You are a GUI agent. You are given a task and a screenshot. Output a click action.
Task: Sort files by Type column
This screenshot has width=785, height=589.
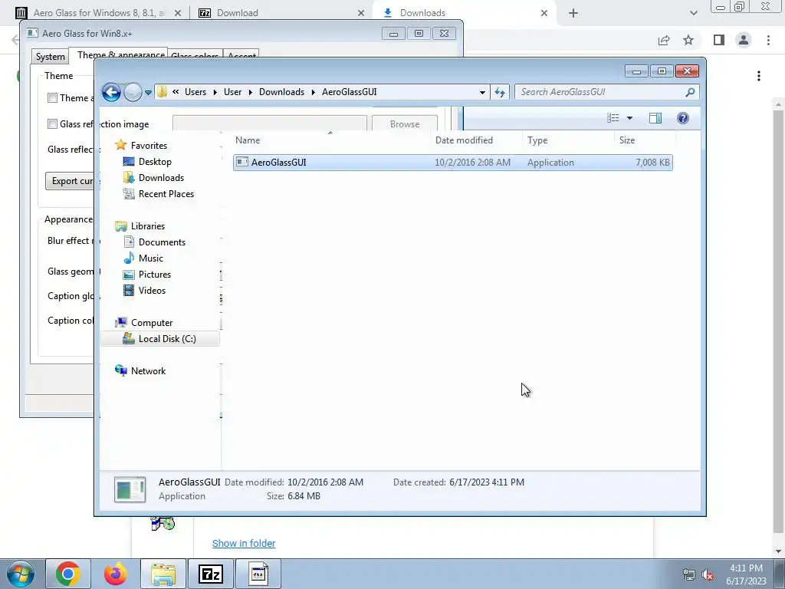[x=568, y=140]
